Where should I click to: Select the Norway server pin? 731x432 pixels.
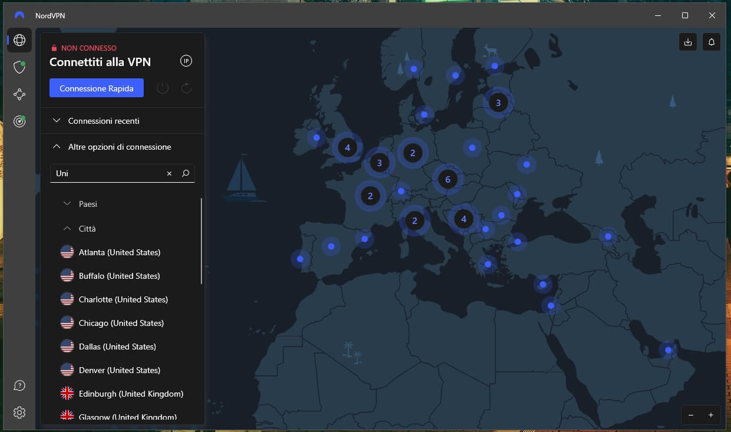[x=414, y=69]
